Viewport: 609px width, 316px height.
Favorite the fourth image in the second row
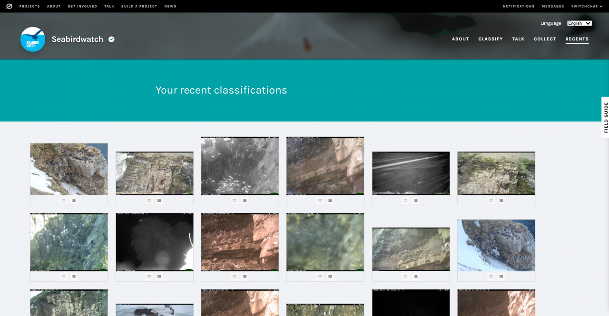(320, 277)
